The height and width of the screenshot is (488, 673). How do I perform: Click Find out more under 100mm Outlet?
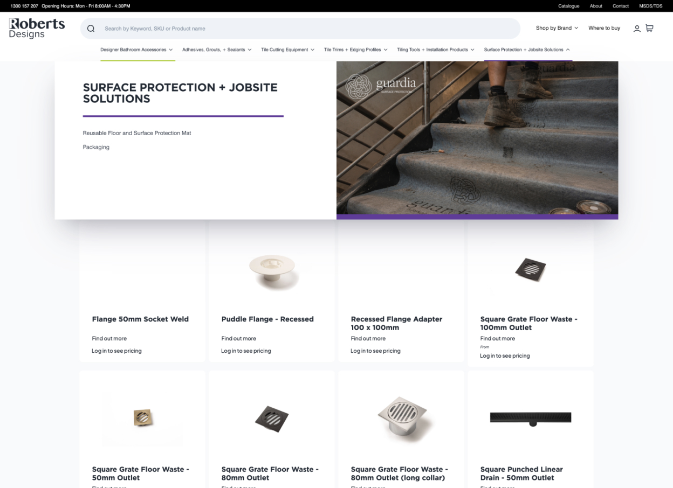(x=497, y=338)
